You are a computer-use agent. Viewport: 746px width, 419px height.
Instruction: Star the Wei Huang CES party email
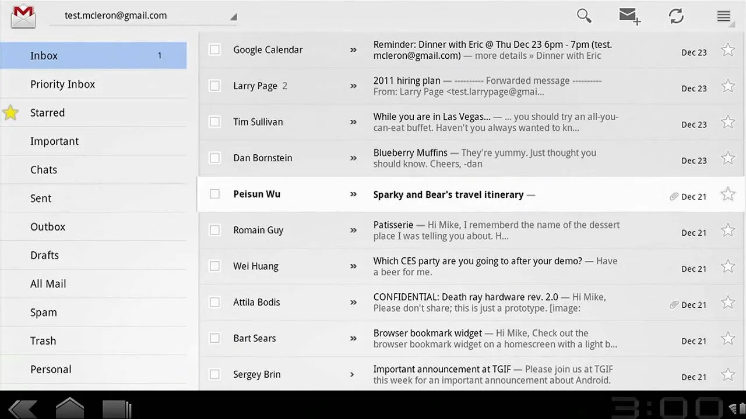click(x=728, y=267)
